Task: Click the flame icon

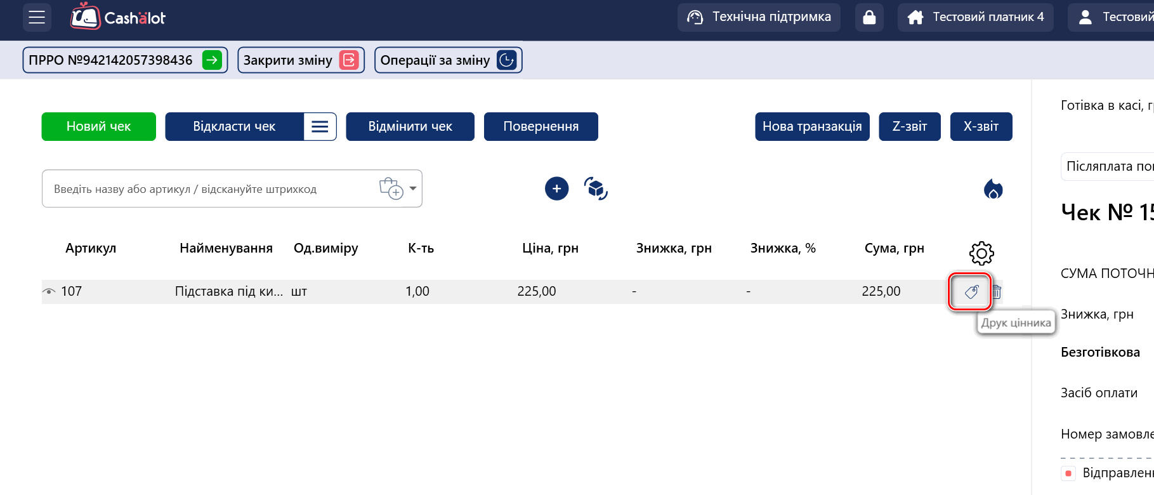Action: point(993,188)
